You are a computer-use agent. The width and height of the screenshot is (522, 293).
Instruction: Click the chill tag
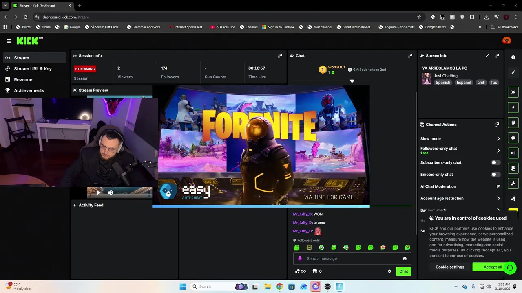pos(481,83)
